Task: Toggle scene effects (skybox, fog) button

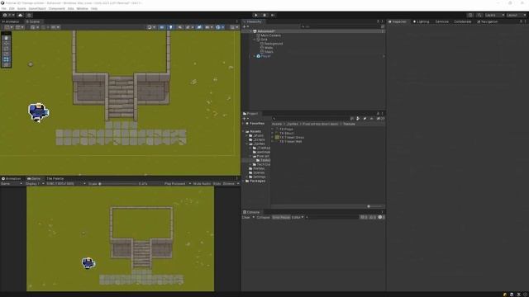Action: pos(189,27)
